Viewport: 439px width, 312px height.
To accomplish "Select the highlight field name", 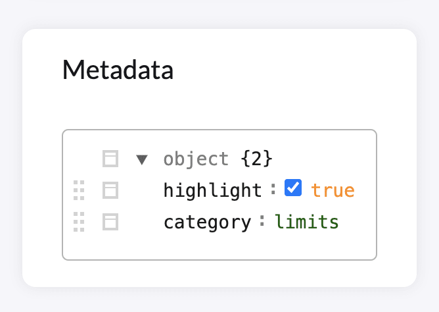I will (213, 191).
